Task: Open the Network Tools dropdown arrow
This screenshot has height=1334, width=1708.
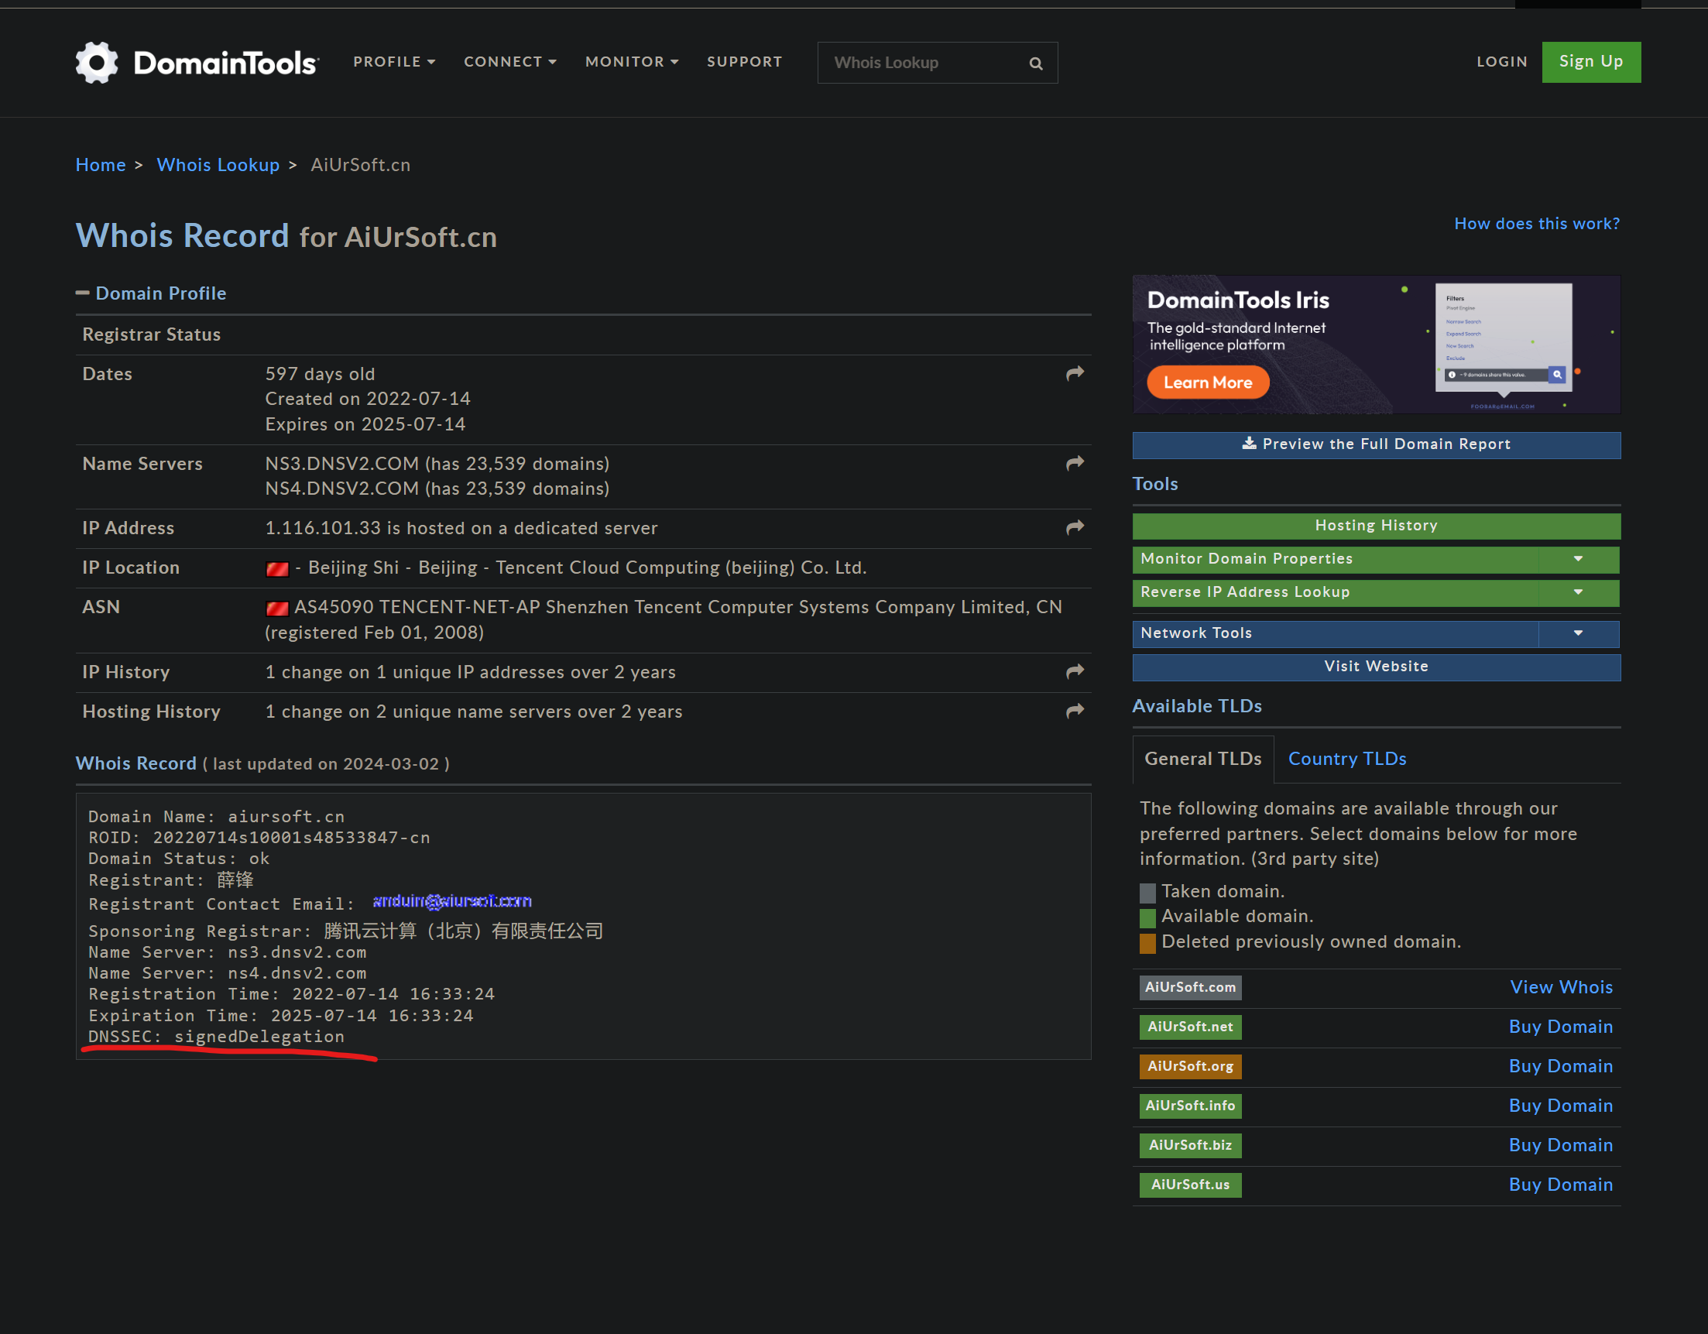Action: click(1577, 633)
